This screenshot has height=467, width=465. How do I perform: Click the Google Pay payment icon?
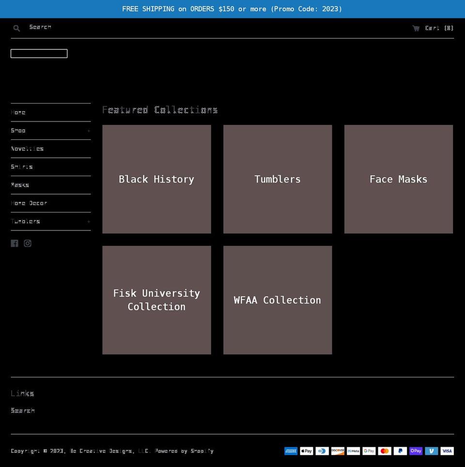point(369,451)
